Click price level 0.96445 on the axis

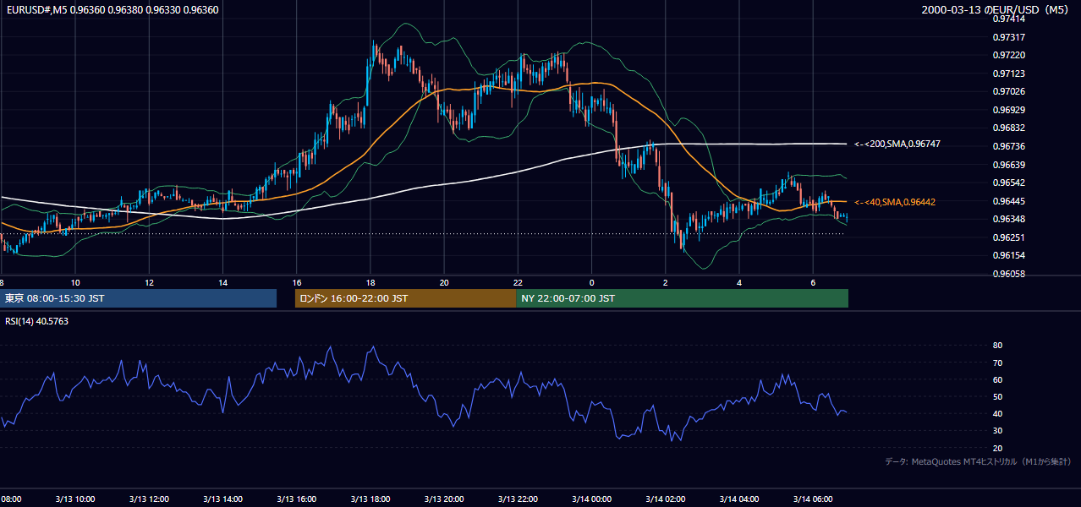[1010, 201]
